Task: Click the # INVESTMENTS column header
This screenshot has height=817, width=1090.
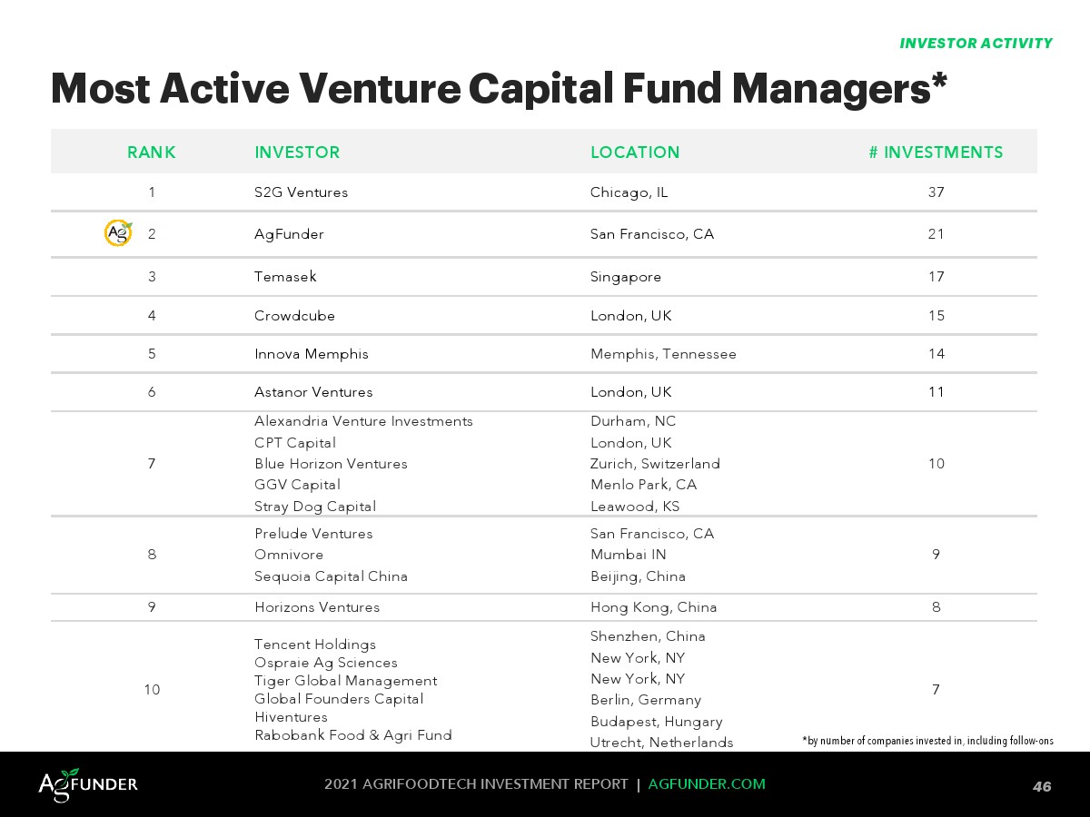Action: point(936,153)
